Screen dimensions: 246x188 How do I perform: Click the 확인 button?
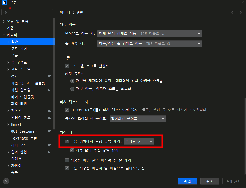pos(187,181)
